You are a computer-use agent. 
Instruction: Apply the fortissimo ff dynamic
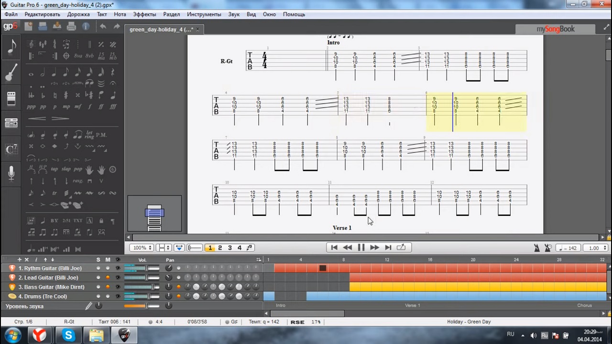tap(101, 107)
